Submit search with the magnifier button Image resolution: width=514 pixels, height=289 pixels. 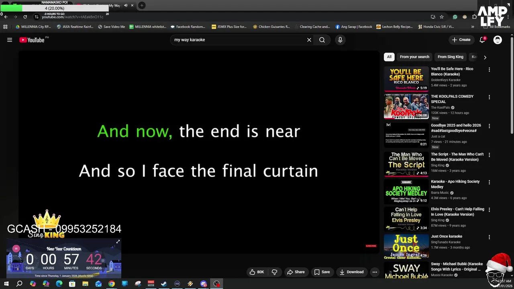point(322,40)
